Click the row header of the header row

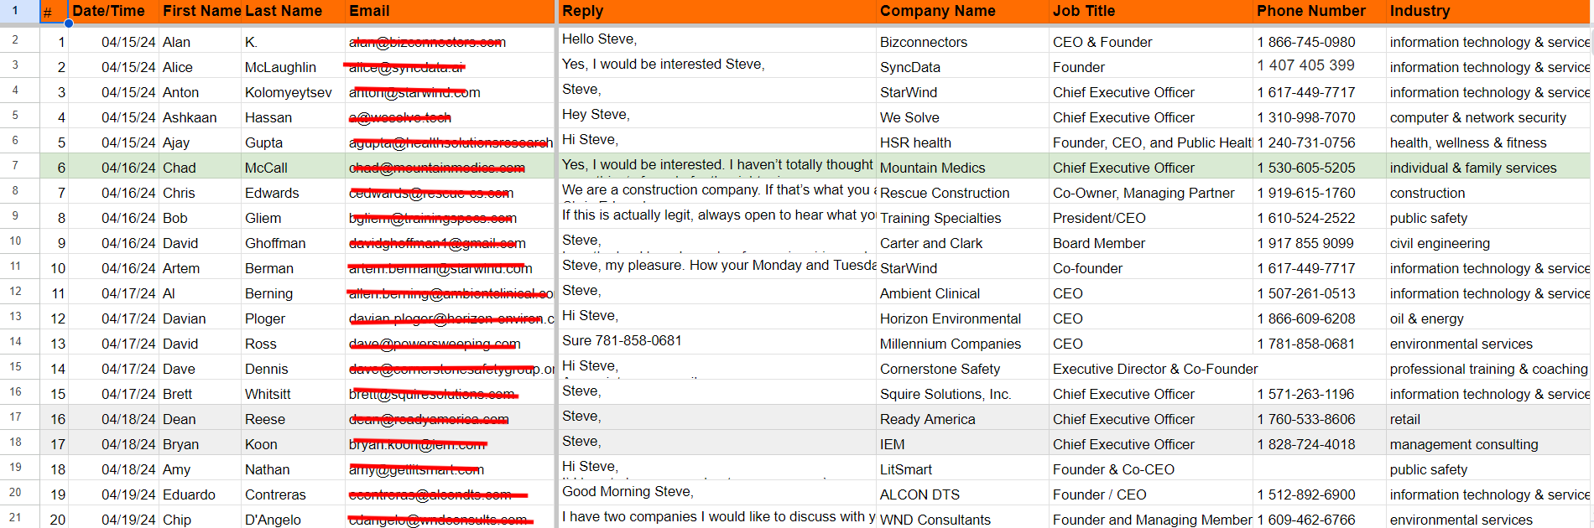tap(15, 11)
